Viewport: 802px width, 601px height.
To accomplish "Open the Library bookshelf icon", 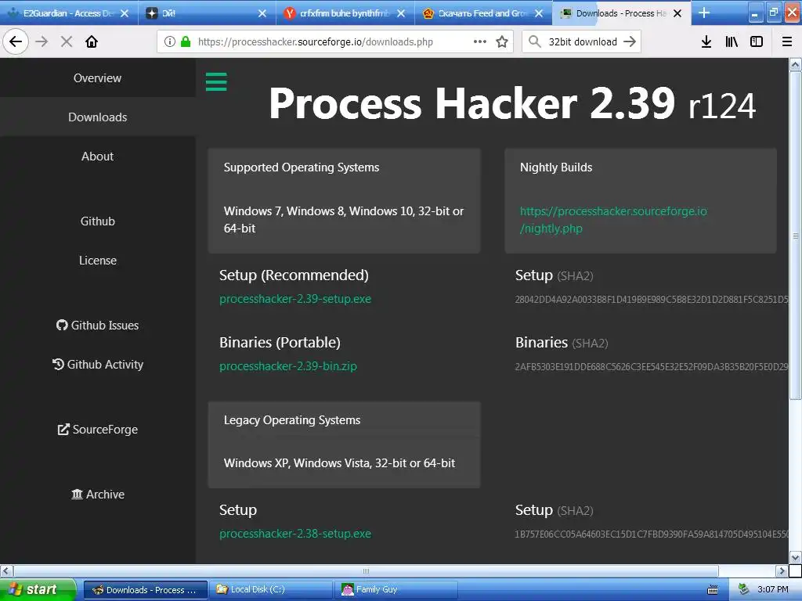I will tap(732, 41).
